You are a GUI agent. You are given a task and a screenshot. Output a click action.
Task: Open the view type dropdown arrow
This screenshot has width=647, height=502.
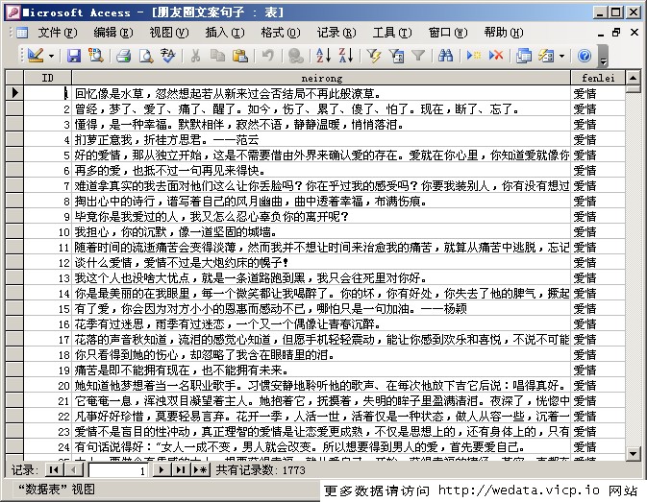click(x=51, y=56)
